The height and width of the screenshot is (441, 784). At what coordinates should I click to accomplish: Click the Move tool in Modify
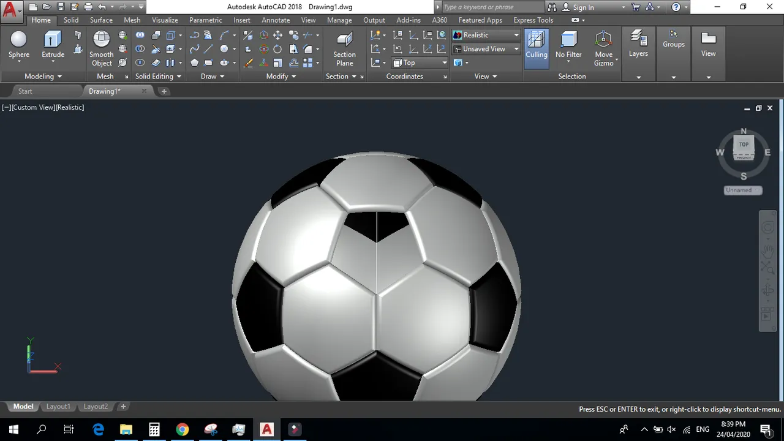click(277, 35)
